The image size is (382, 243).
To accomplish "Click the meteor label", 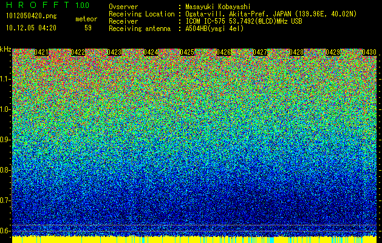I will coord(86,19).
